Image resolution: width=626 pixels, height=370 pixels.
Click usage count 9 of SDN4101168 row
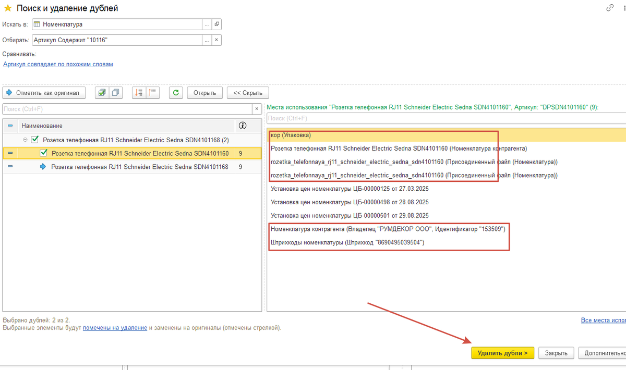pos(240,167)
